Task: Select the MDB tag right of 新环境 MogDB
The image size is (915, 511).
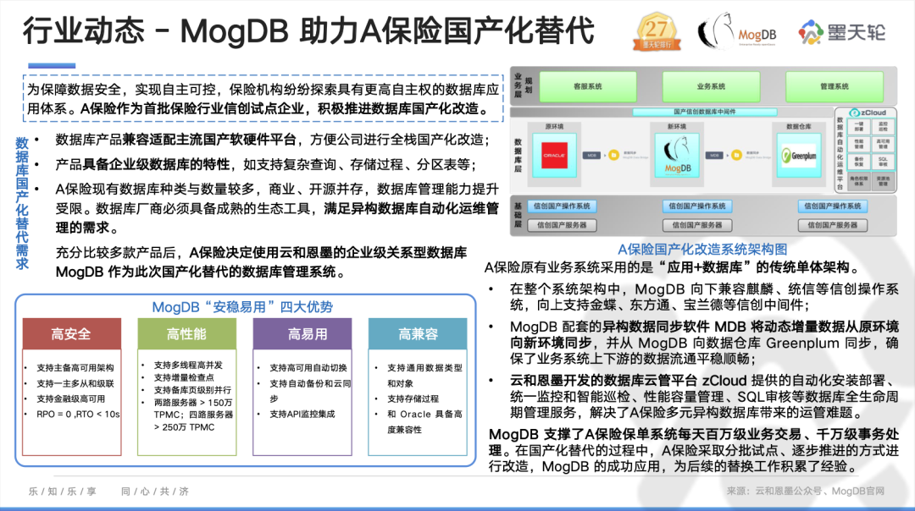Action: click(714, 156)
